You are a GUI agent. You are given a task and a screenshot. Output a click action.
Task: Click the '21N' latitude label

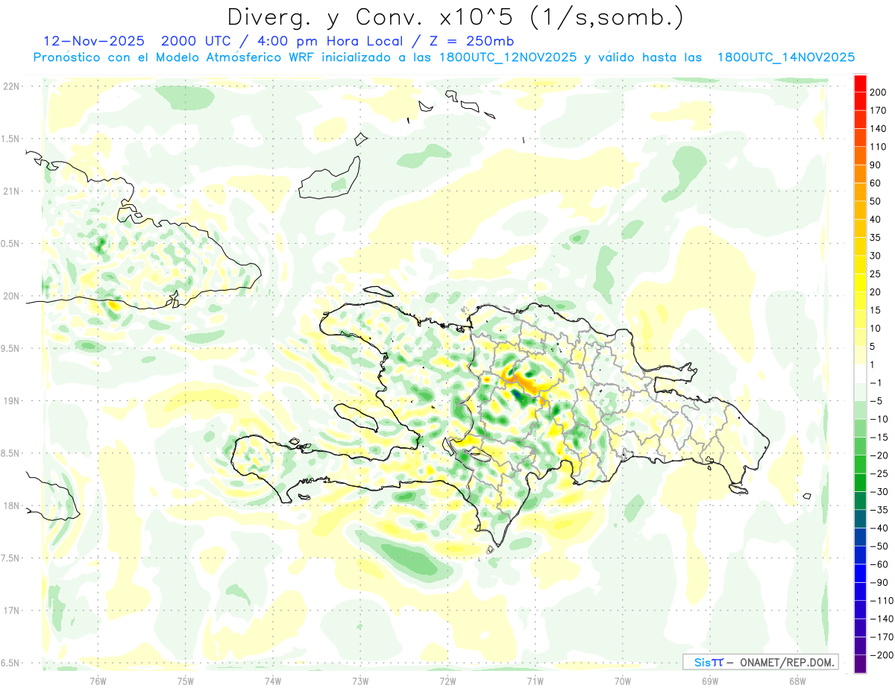pyautogui.click(x=10, y=191)
